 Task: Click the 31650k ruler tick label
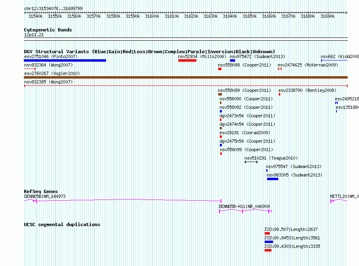click(x=250, y=16)
